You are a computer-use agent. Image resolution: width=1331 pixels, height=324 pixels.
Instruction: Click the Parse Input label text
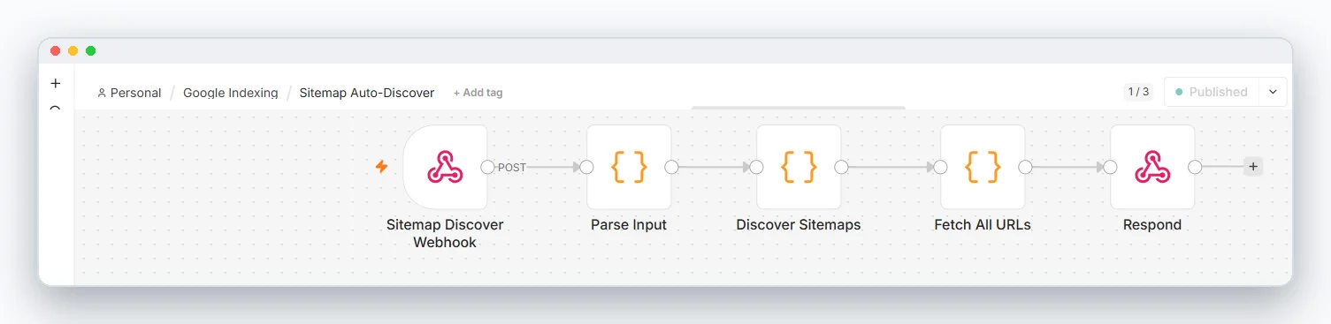coord(629,225)
